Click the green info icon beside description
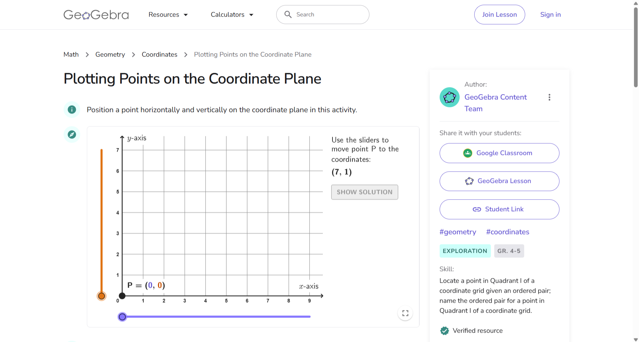 click(x=72, y=110)
